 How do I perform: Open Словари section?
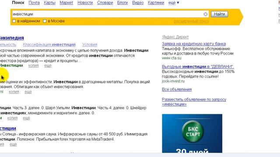click(x=105, y=3)
